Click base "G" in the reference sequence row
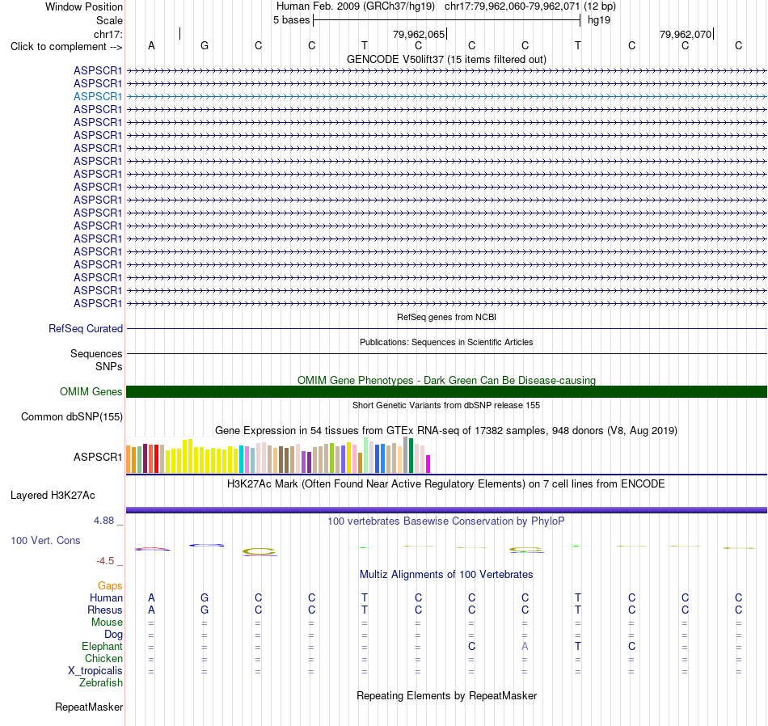768x726 pixels. tap(205, 45)
